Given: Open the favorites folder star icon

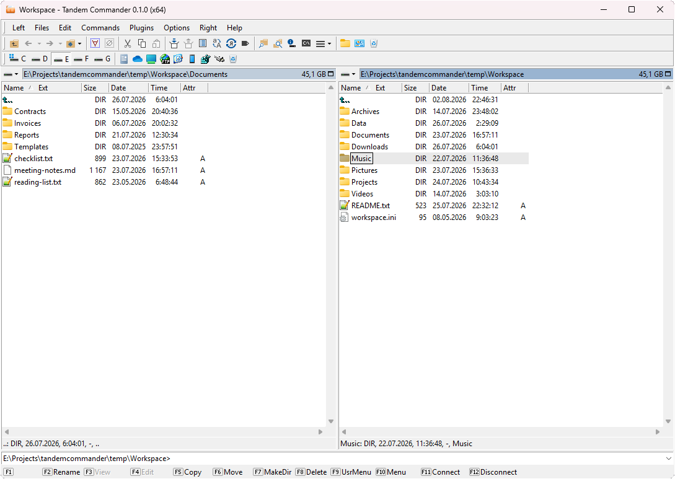Looking at the screenshot, I should 71,43.
